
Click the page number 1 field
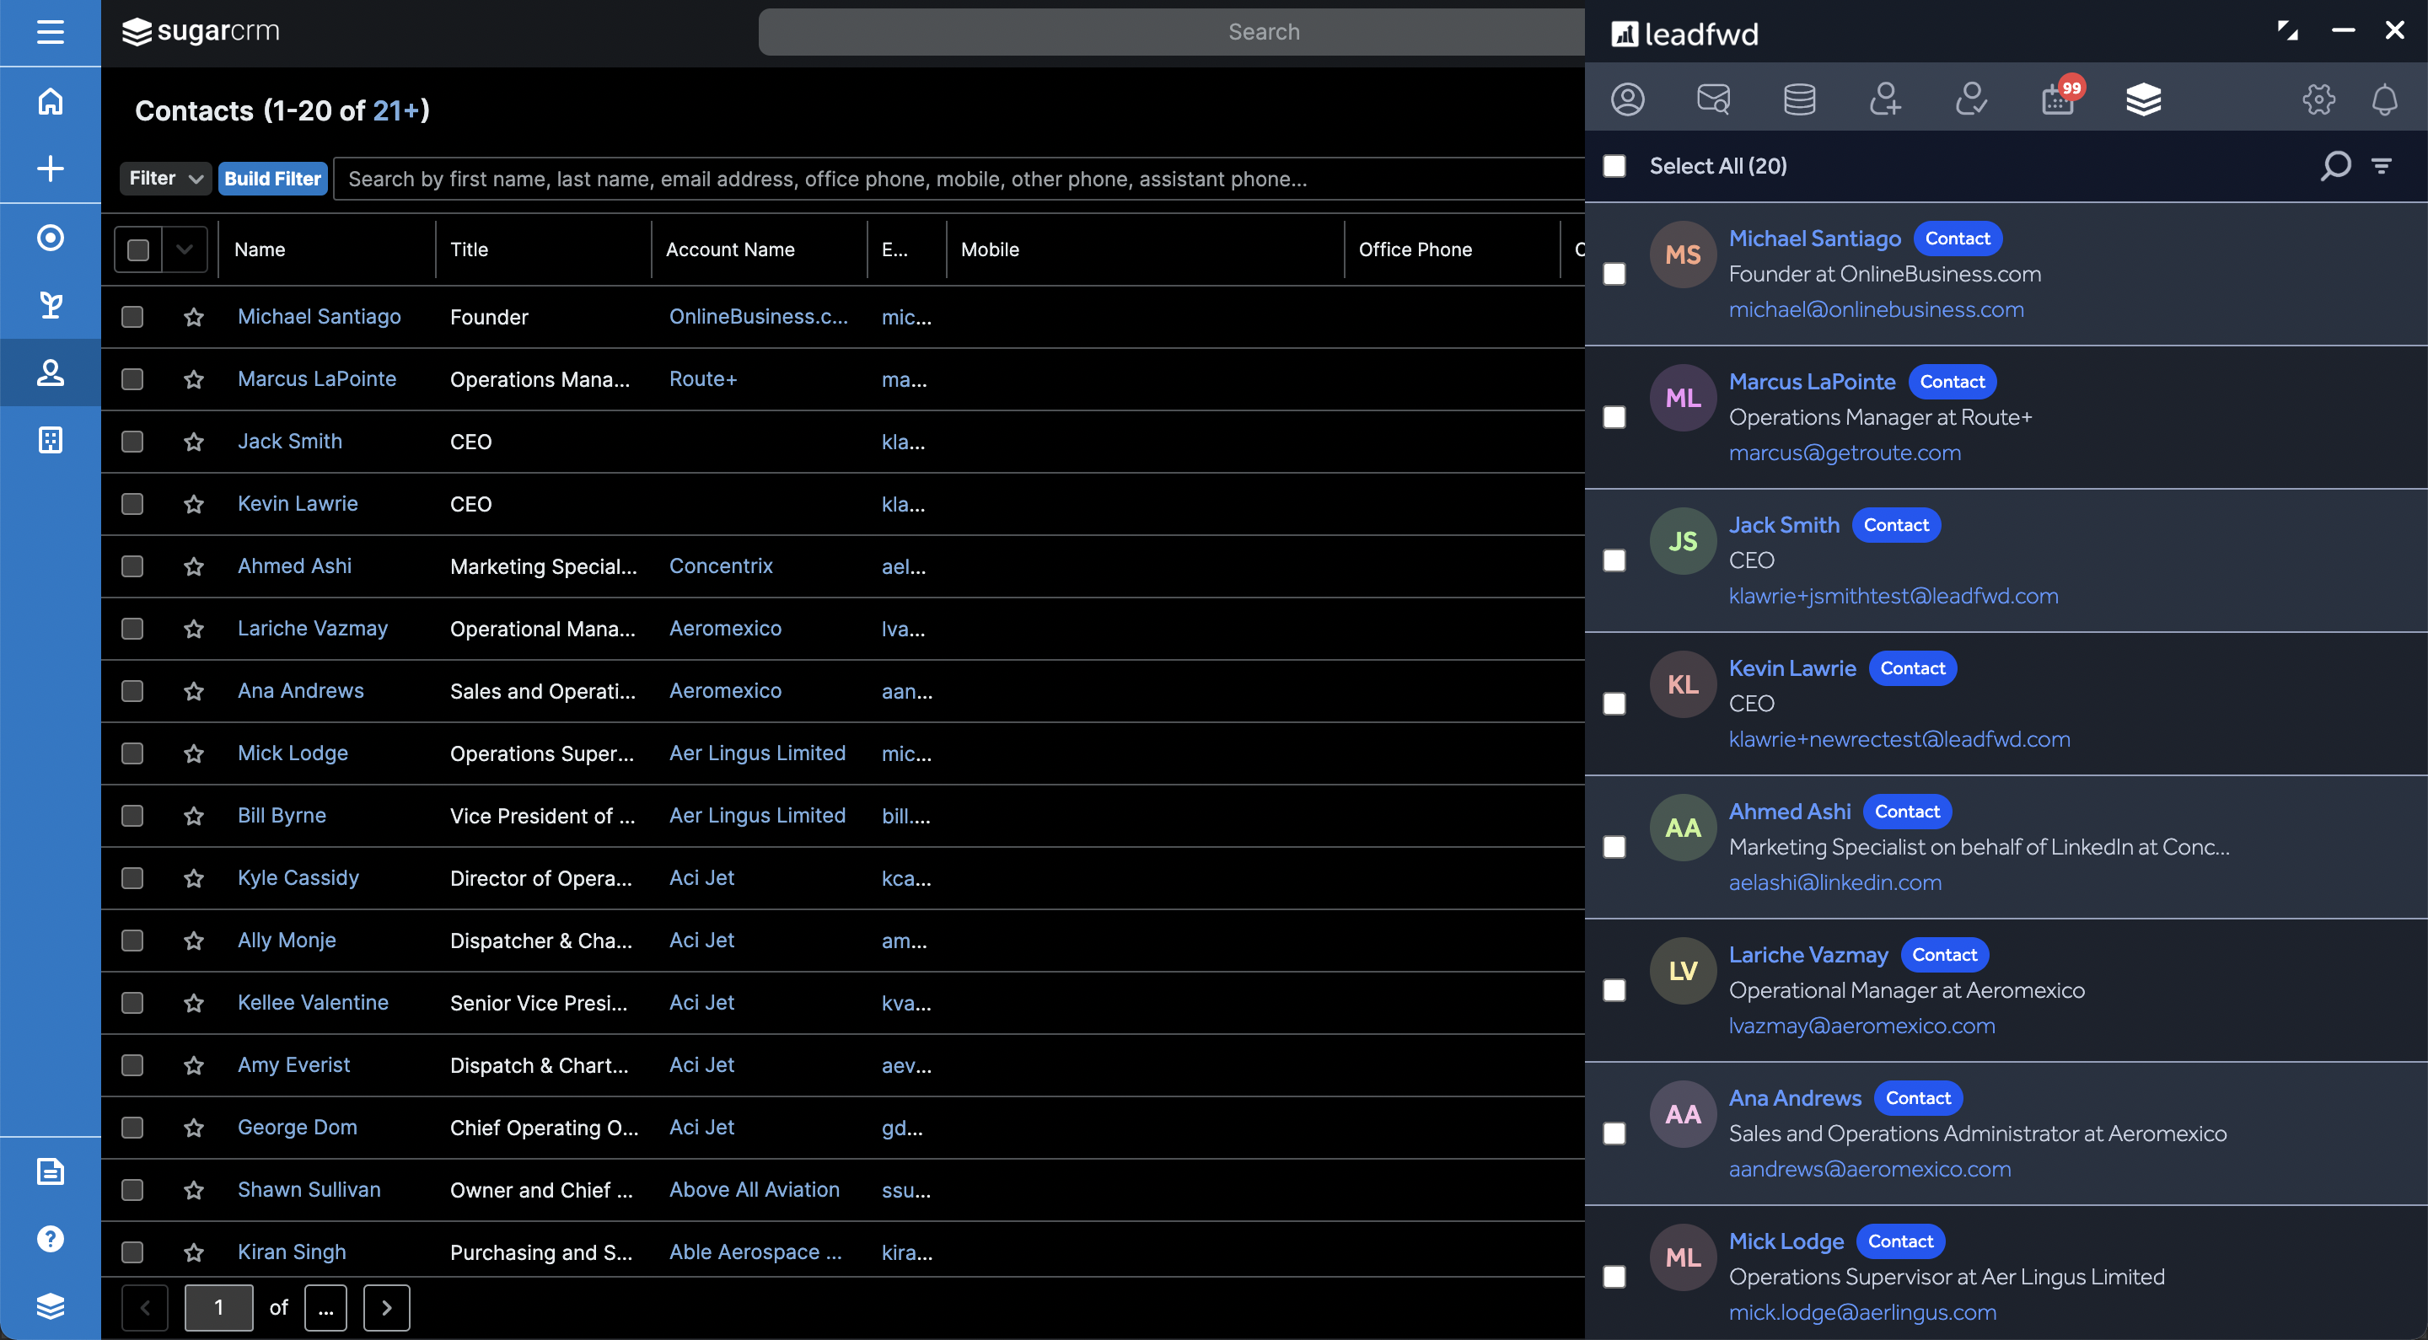[x=218, y=1308]
